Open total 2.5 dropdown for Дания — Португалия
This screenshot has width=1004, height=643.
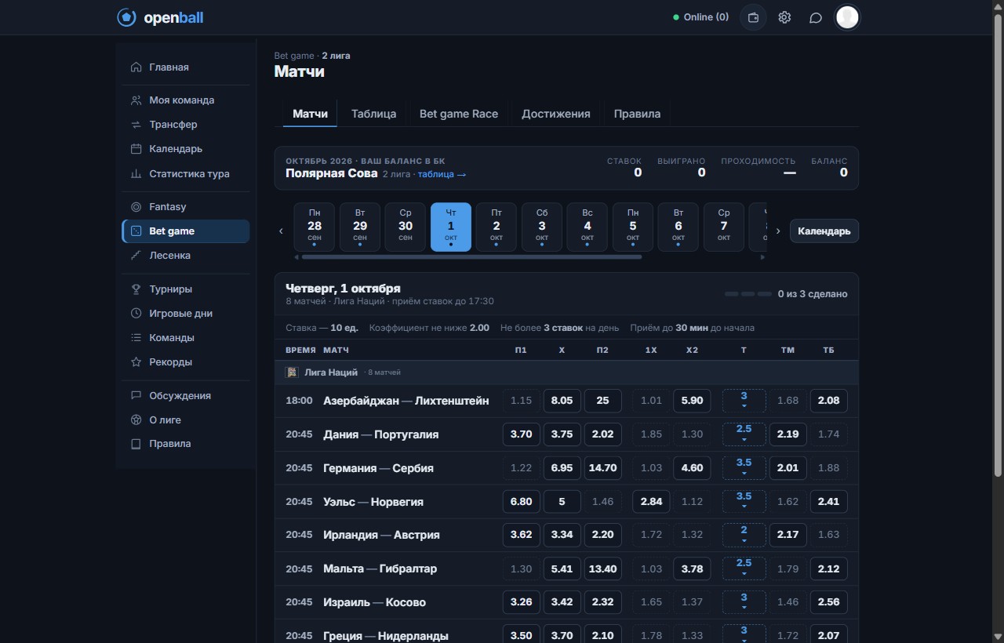(x=744, y=434)
